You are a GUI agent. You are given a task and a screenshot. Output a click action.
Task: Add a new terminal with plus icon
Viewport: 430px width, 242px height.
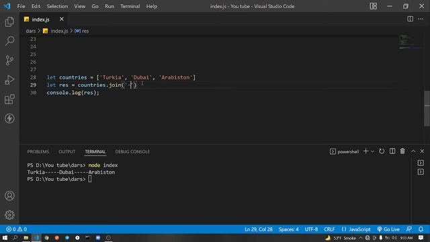(x=365, y=151)
